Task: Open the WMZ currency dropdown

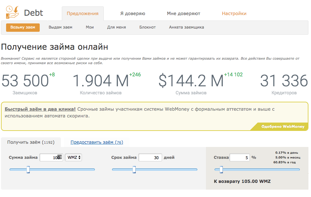Action: (72, 158)
